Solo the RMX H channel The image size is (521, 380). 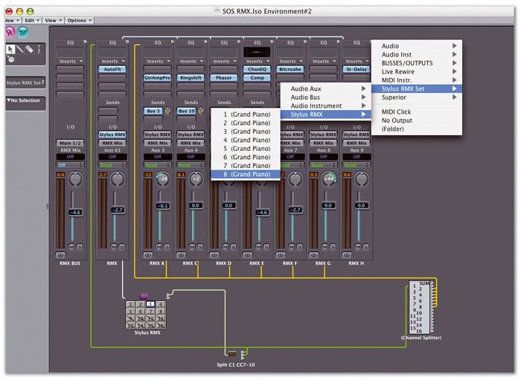[366, 247]
